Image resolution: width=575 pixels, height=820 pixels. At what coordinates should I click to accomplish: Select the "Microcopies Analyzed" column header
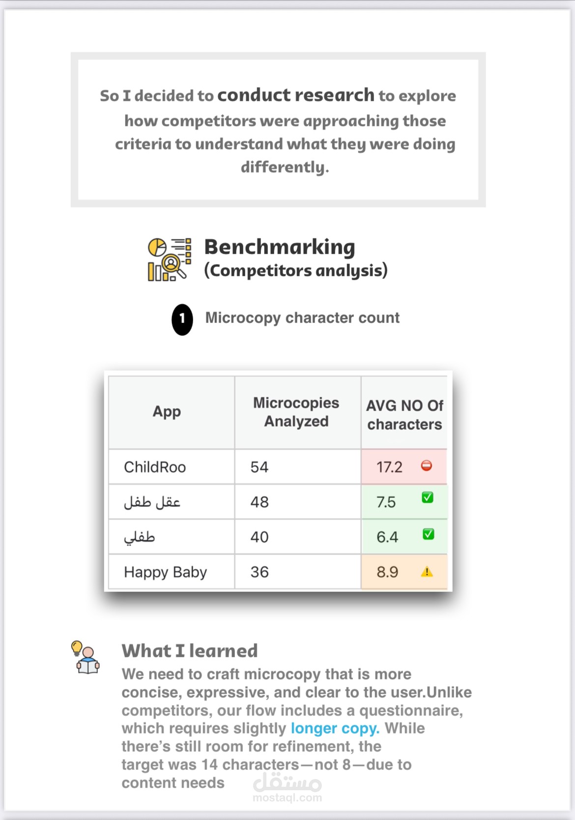296,412
